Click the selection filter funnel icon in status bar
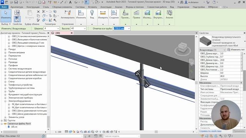This screenshot has height=138, width=246. 230,136
